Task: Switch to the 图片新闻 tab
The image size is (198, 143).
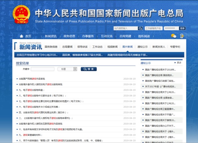Action: 127,47
